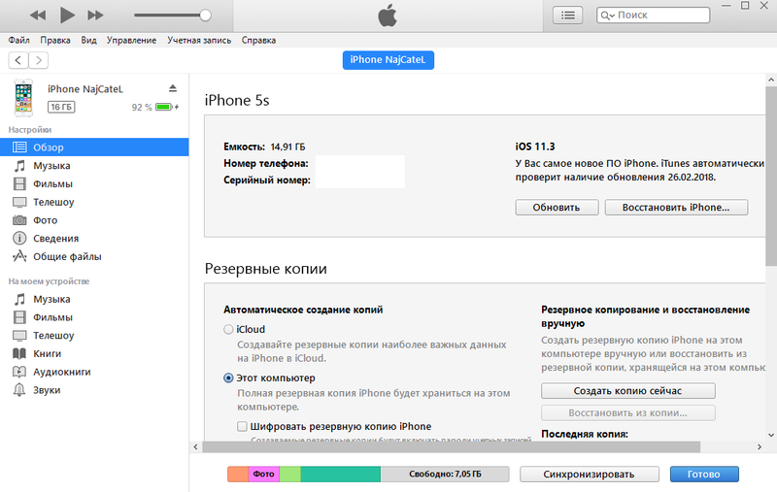Click the iOS 11.3 version text
This screenshot has width=777, height=492.
pos(535,147)
